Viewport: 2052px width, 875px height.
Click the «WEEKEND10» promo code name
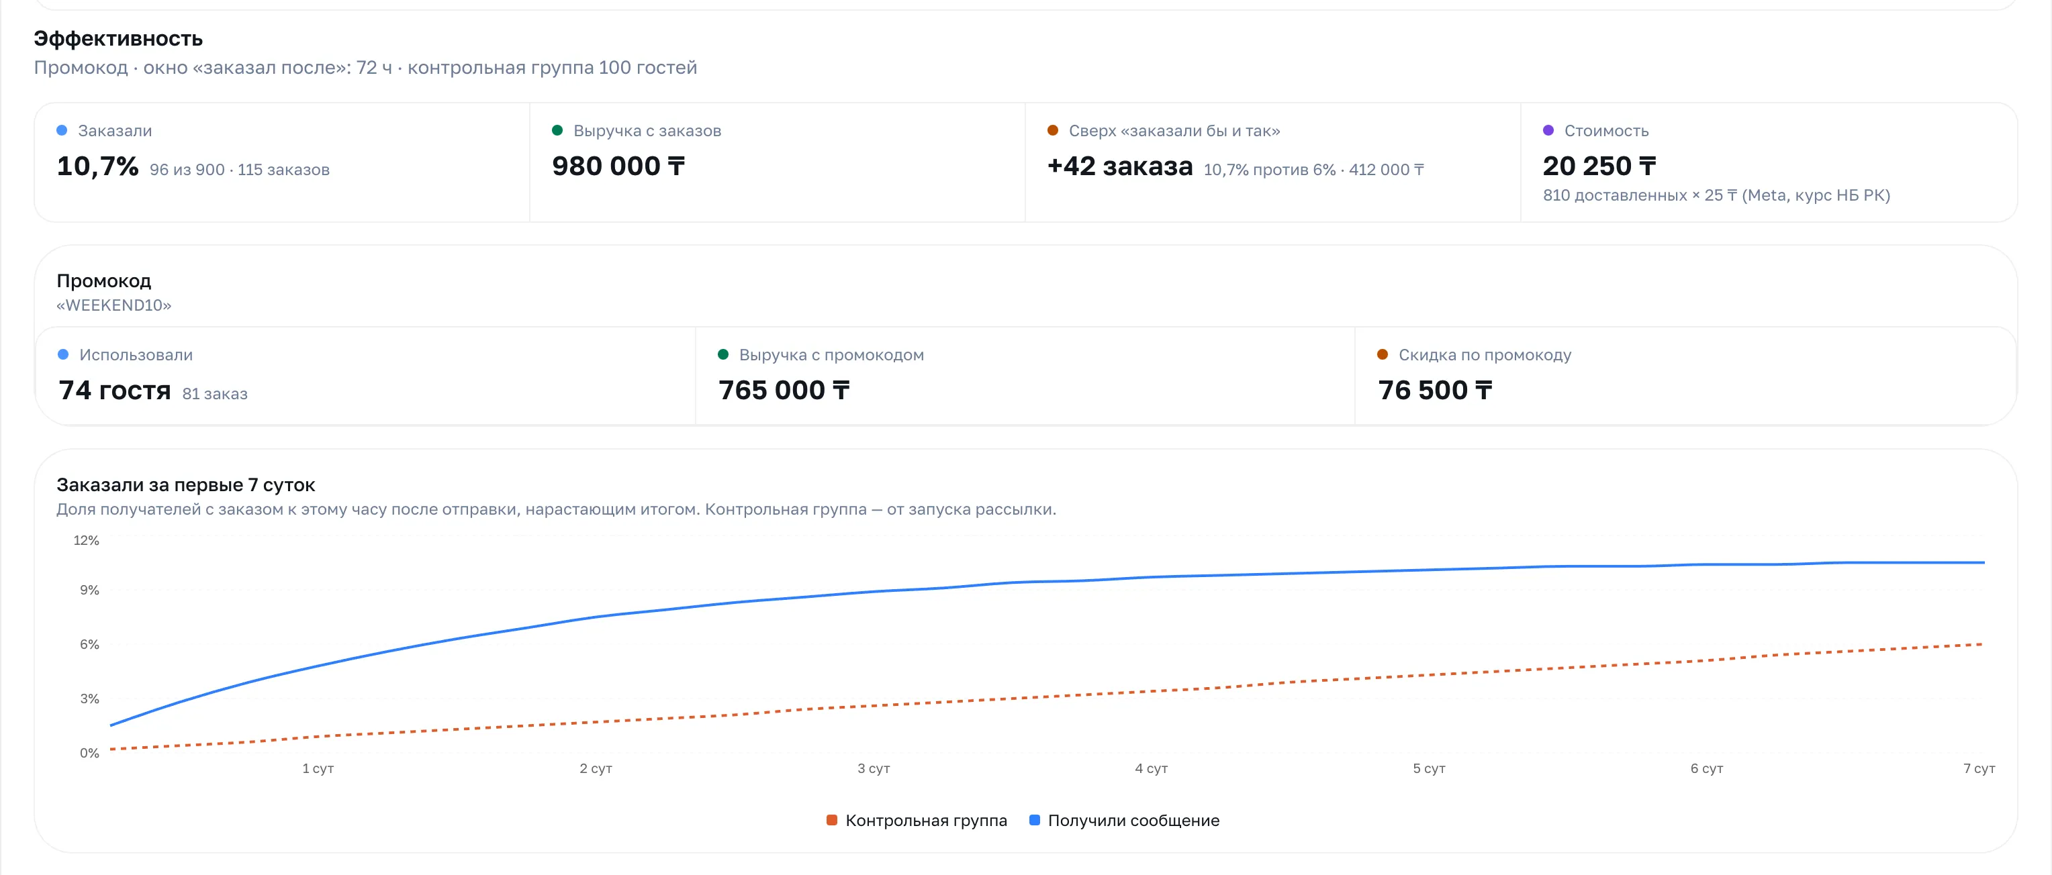click(x=114, y=305)
